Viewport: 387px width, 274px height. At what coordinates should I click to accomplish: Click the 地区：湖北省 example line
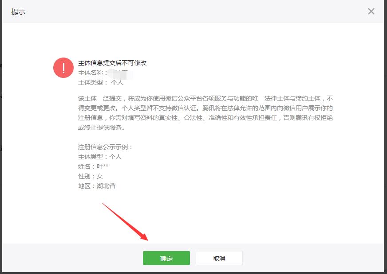pos(96,186)
